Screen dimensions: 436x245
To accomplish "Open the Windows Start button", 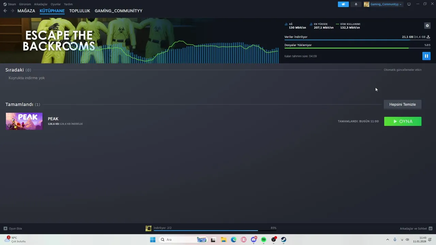I will 153,240.
